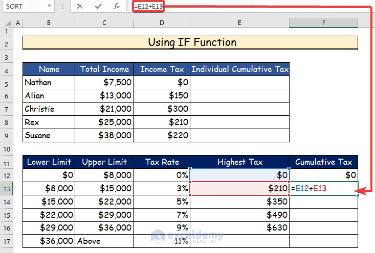Click Nathan's empty Individual Cumulative Tax cell
Viewport: 375px width, 253px height.
[x=239, y=83]
